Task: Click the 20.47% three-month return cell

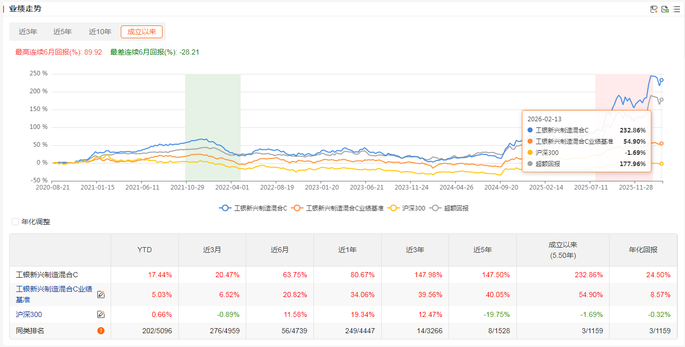Action: [227, 275]
